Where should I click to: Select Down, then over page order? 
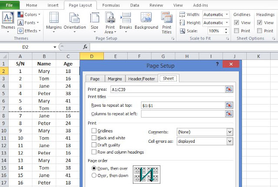tap(94, 168)
